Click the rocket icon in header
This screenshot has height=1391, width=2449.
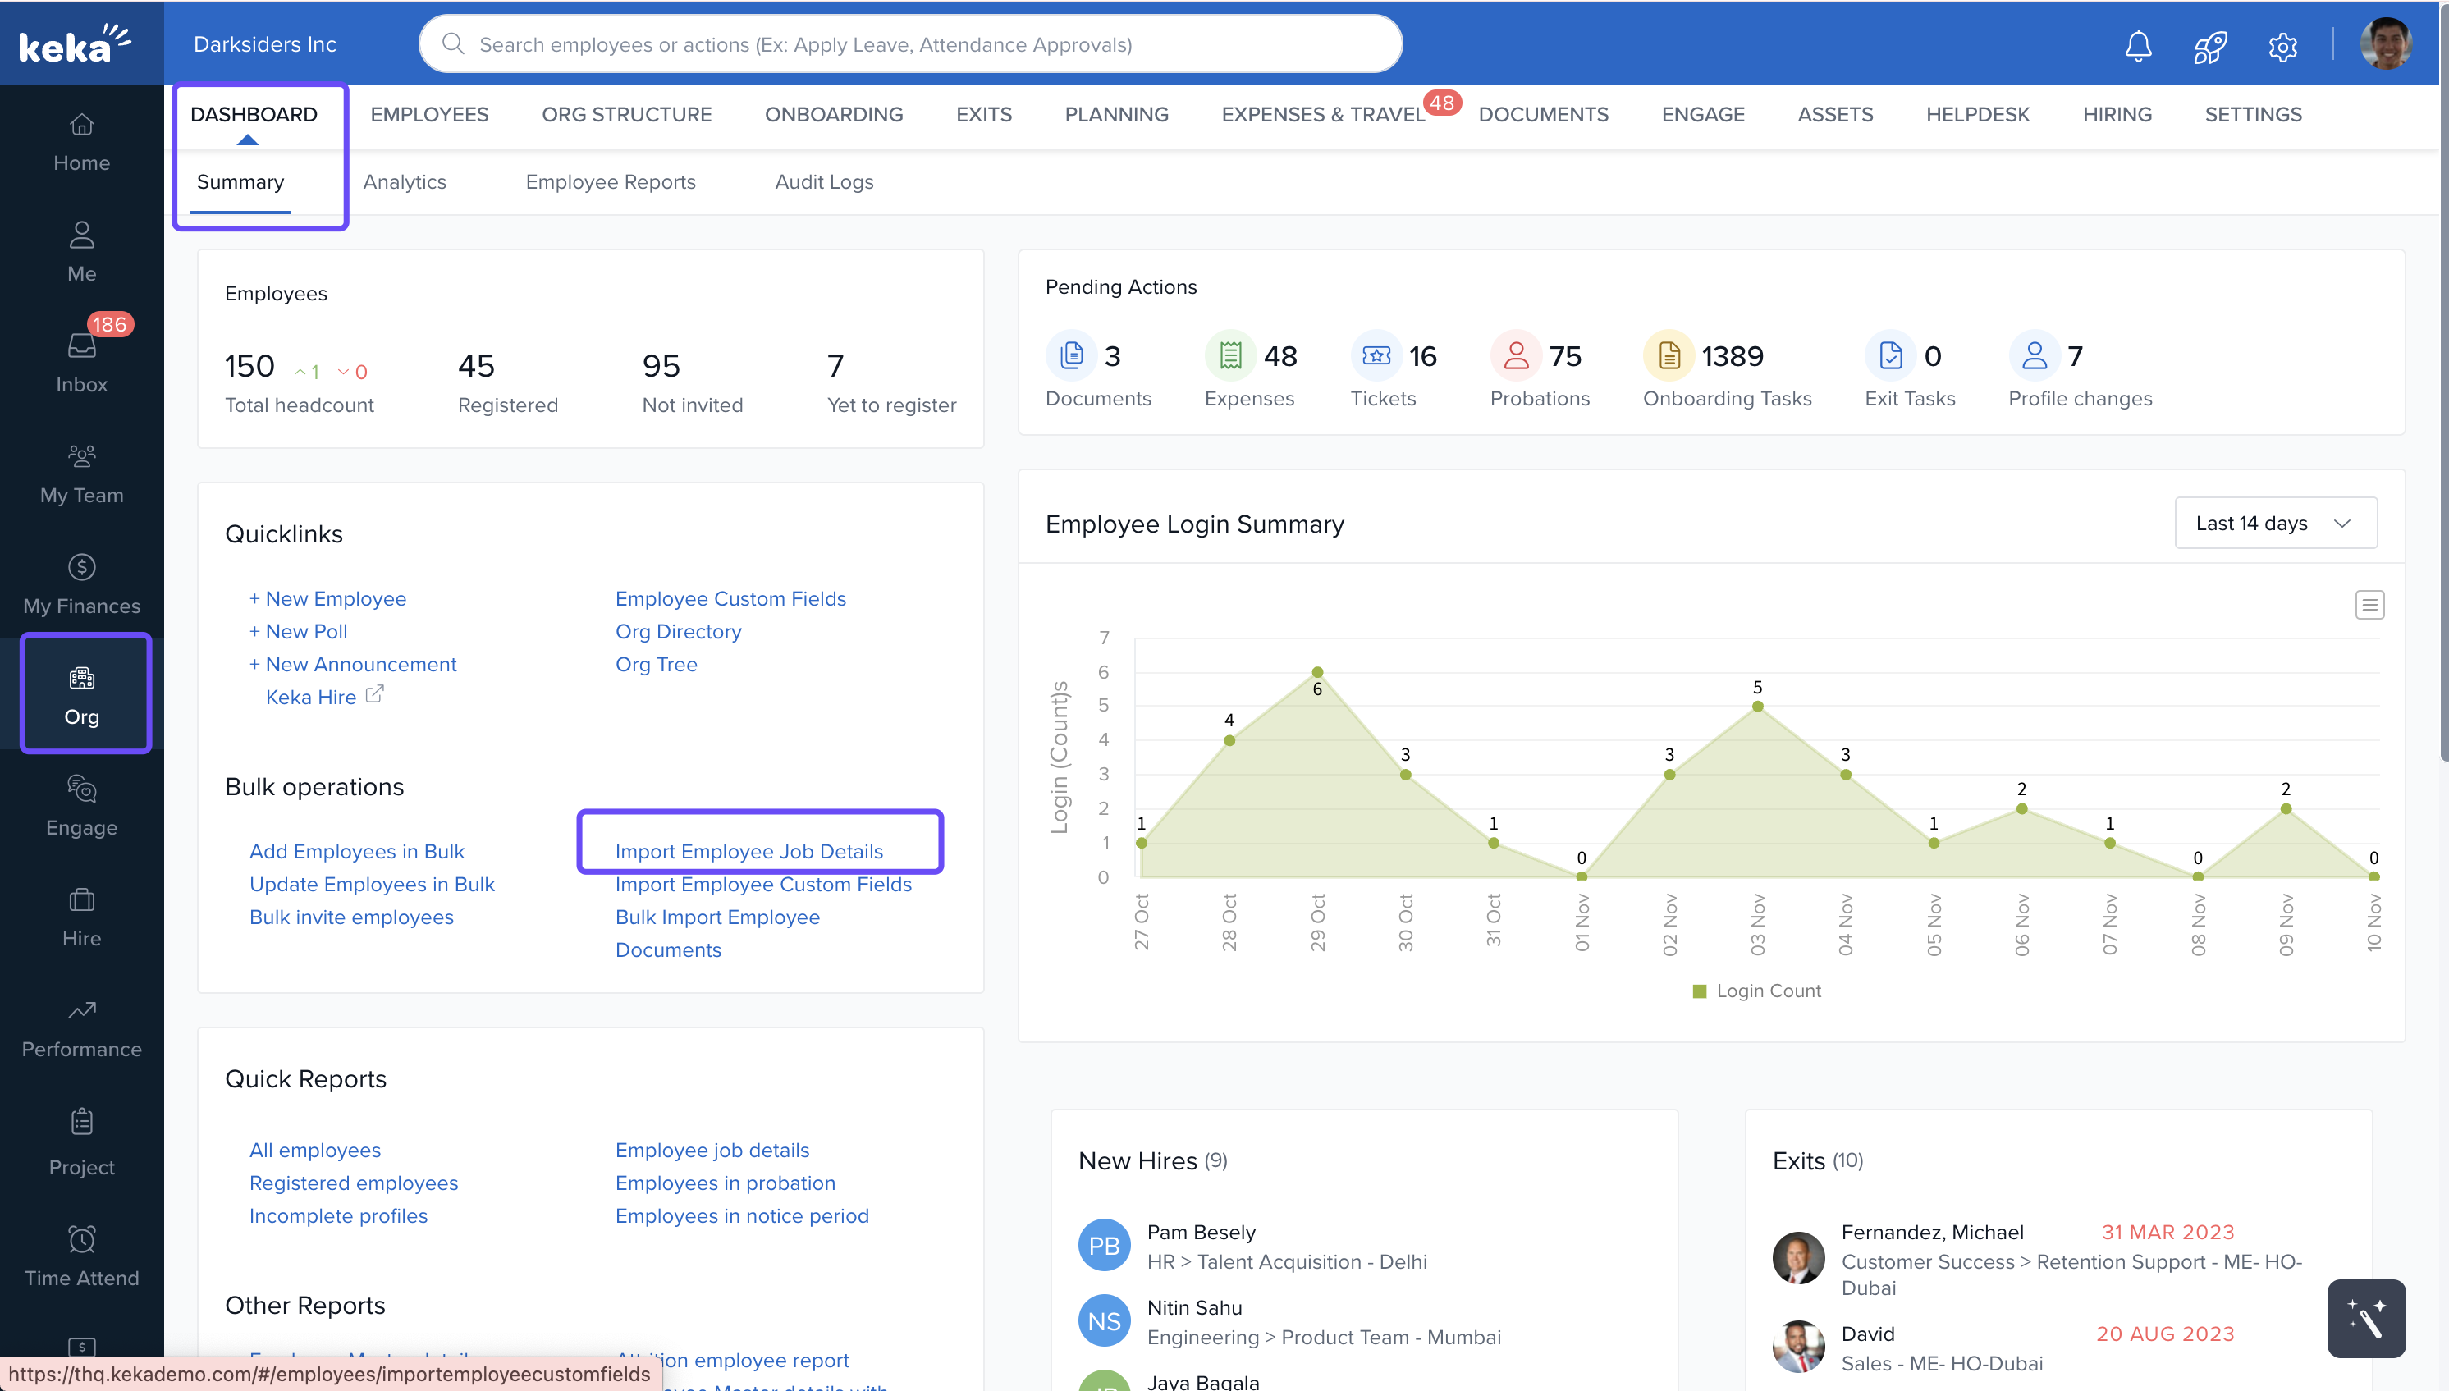[x=2209, y=45]
